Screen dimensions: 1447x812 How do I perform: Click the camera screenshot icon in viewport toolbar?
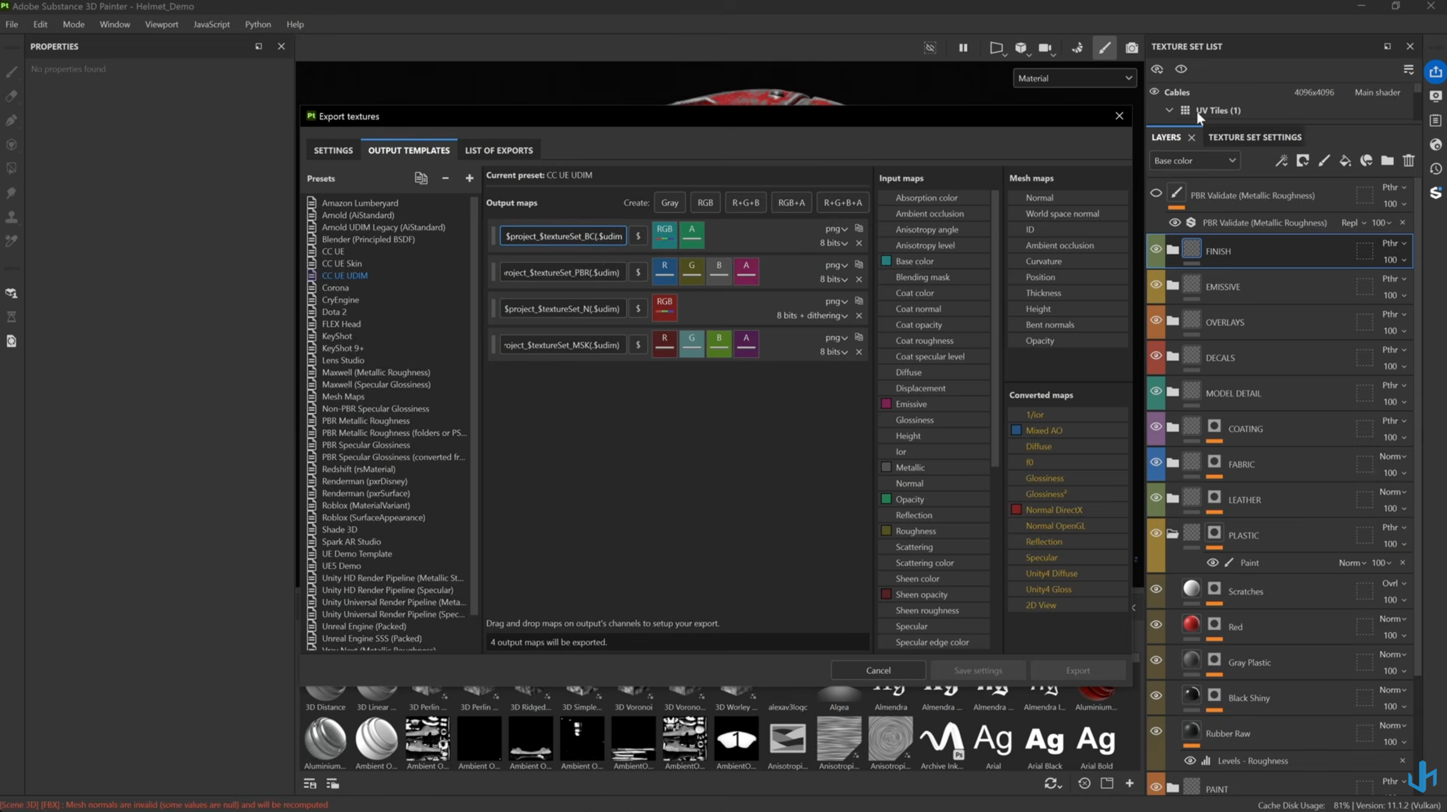(1131, 48)
